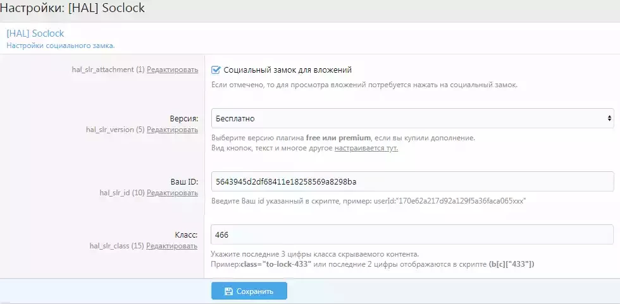The image size is (620, 304).
Task: Follow the настраивается тут link
Action: (366, 149)
